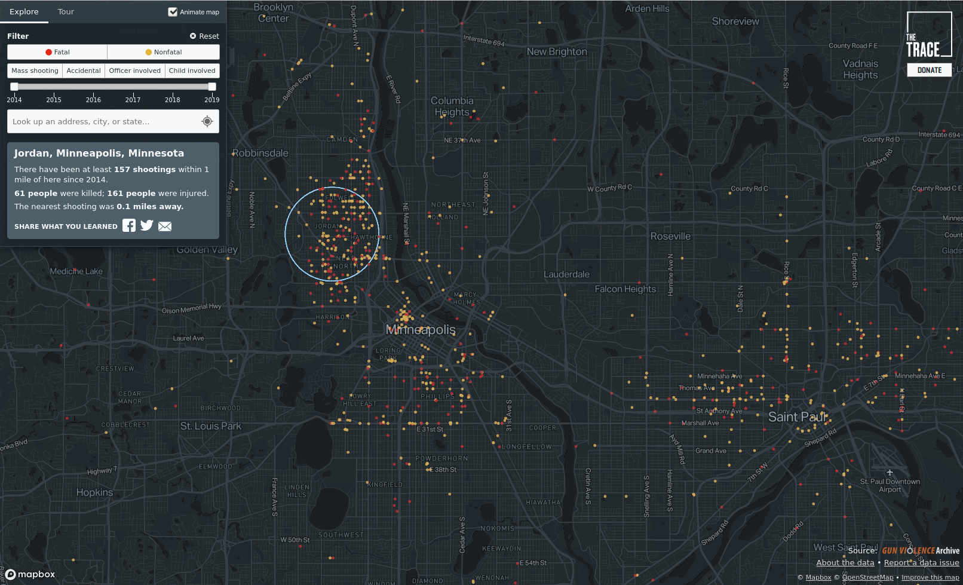Open the About the data link

point(845,562)
